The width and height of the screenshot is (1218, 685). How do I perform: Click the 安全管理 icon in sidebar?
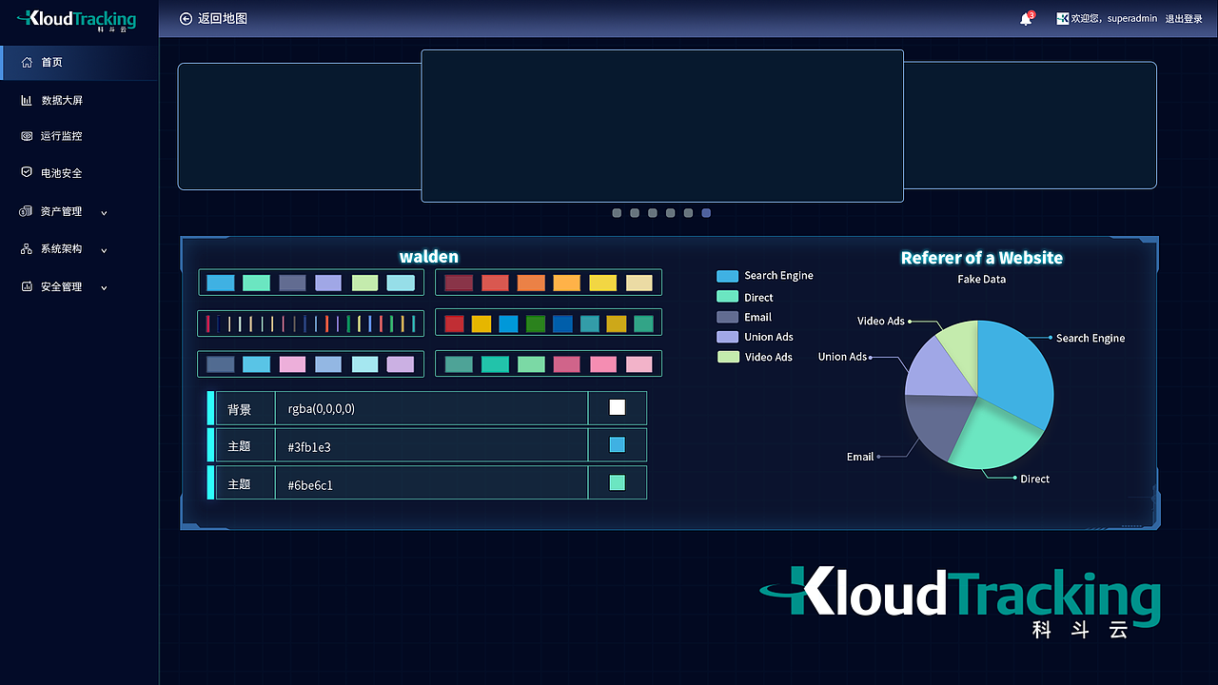pyautogui.click(x=27, y=286)
